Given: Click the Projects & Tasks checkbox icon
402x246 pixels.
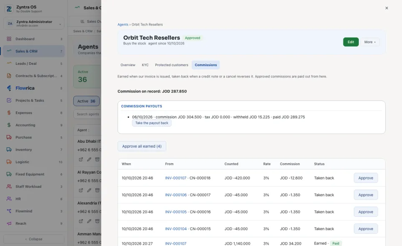Looking at the screenshot, I should [x=9, y=100].
